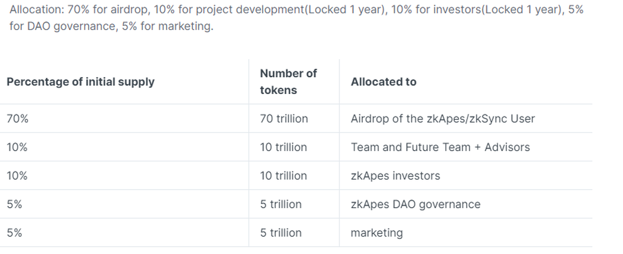Click the "zkApes DAO governance" cell
The height and width of the screenshot is (254, 623).
tap(416, 205)
